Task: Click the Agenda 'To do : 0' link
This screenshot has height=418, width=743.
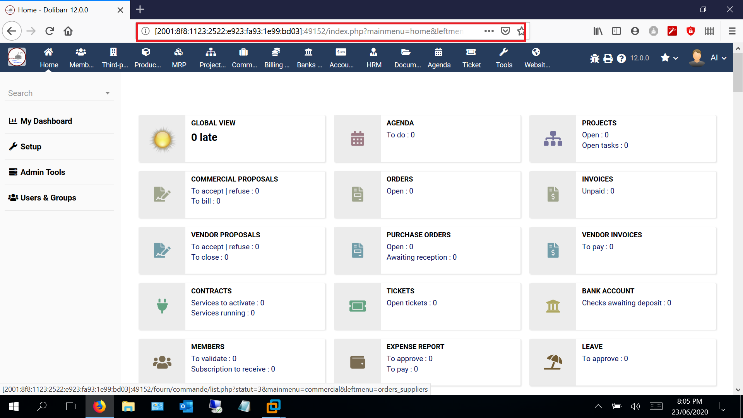Action: click(x=401, y=135)
